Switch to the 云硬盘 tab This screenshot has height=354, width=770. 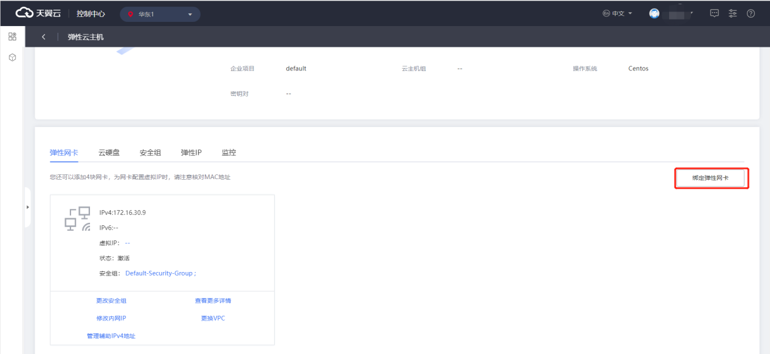[x=109, y=152]
